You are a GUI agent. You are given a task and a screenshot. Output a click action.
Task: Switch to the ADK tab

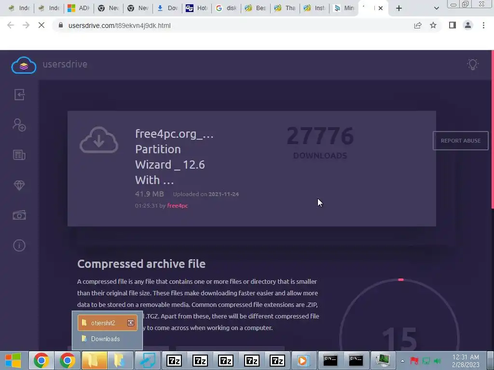coord(79,8)
